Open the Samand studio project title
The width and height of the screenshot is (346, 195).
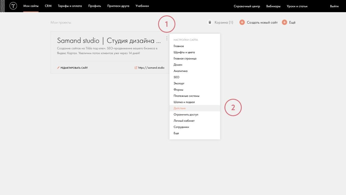pos(109,40)
